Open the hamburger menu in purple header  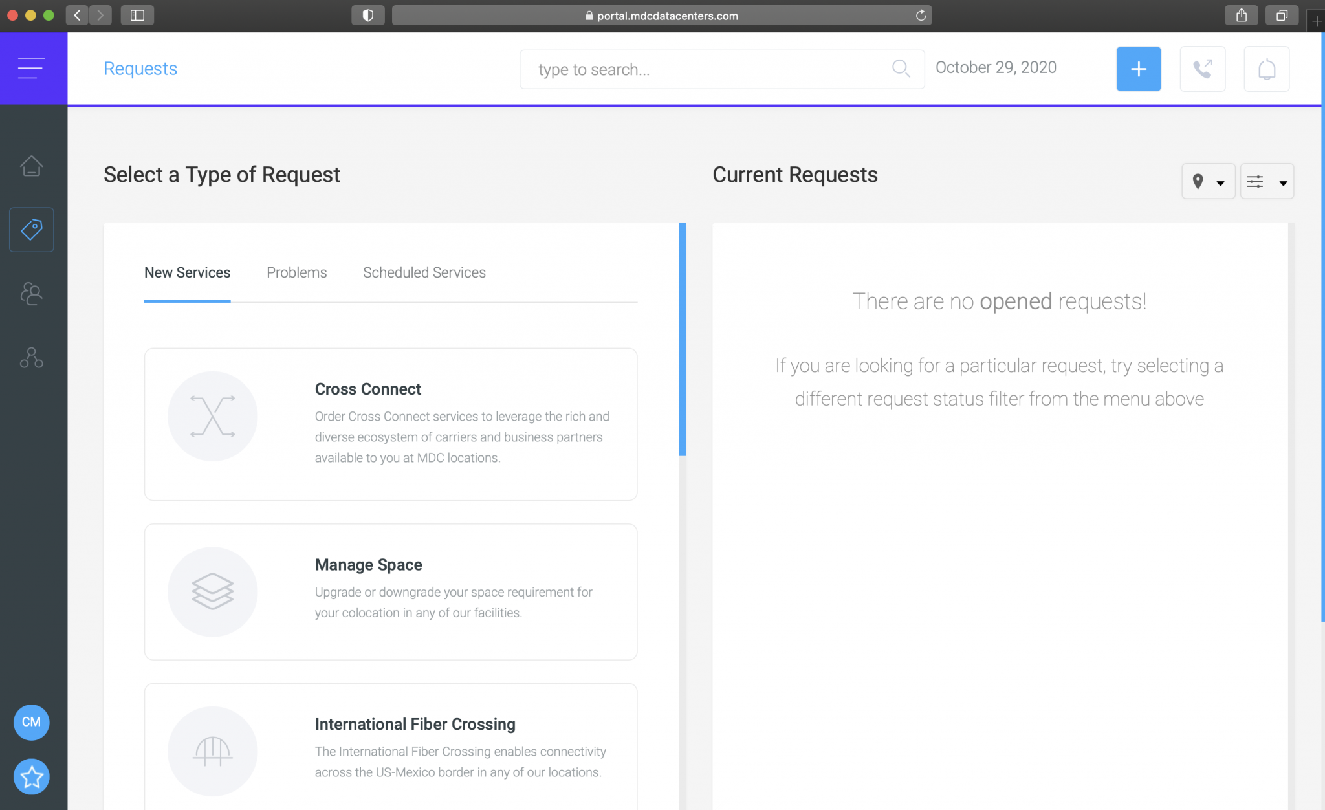pos(31,68)
